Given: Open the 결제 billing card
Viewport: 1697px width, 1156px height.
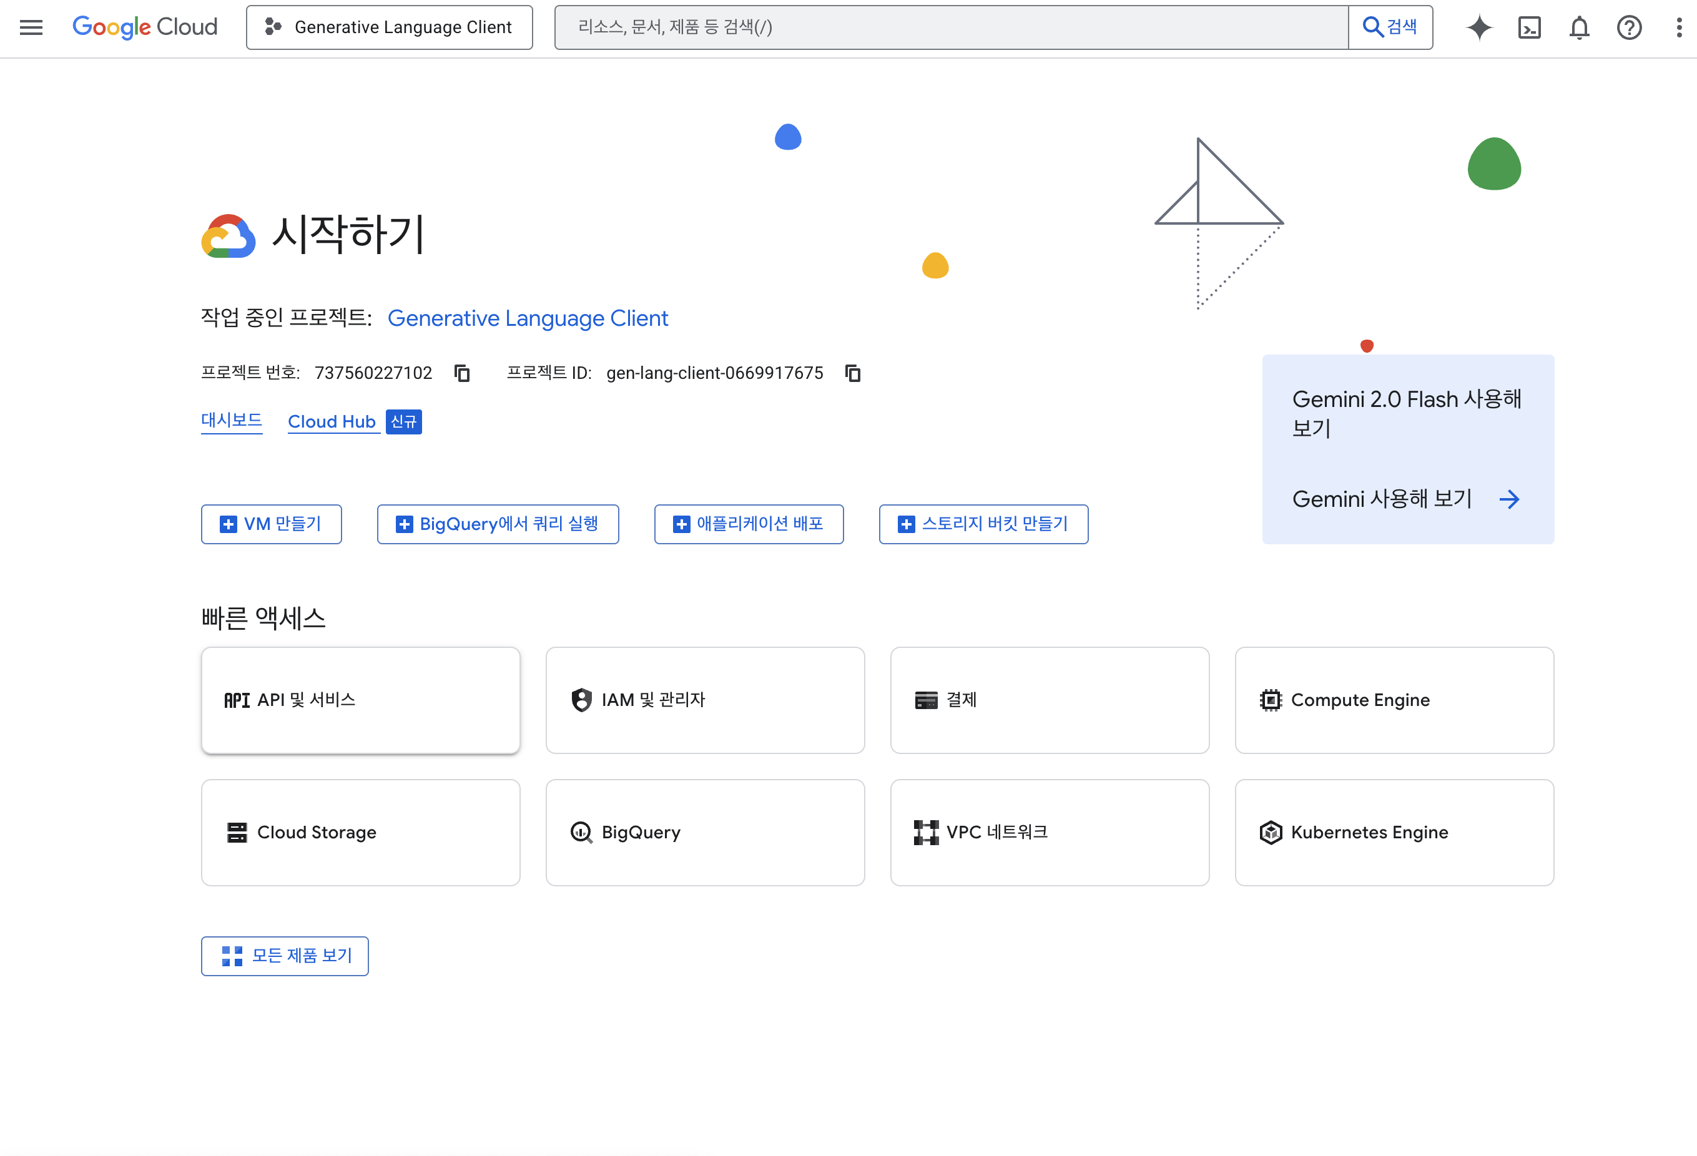Looking at the screenshot, I should tap(1050, 700).
